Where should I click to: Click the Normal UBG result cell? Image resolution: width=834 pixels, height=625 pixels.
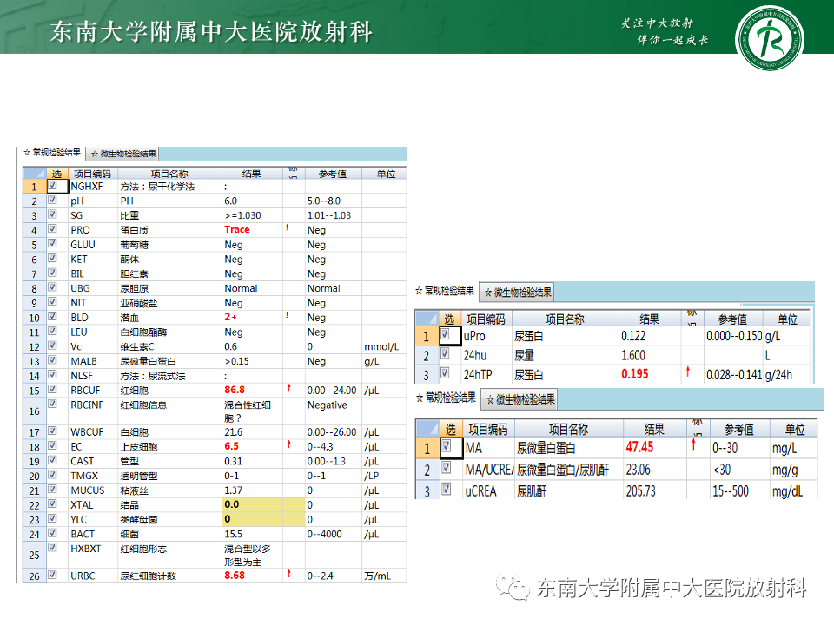tap(252, 288)
